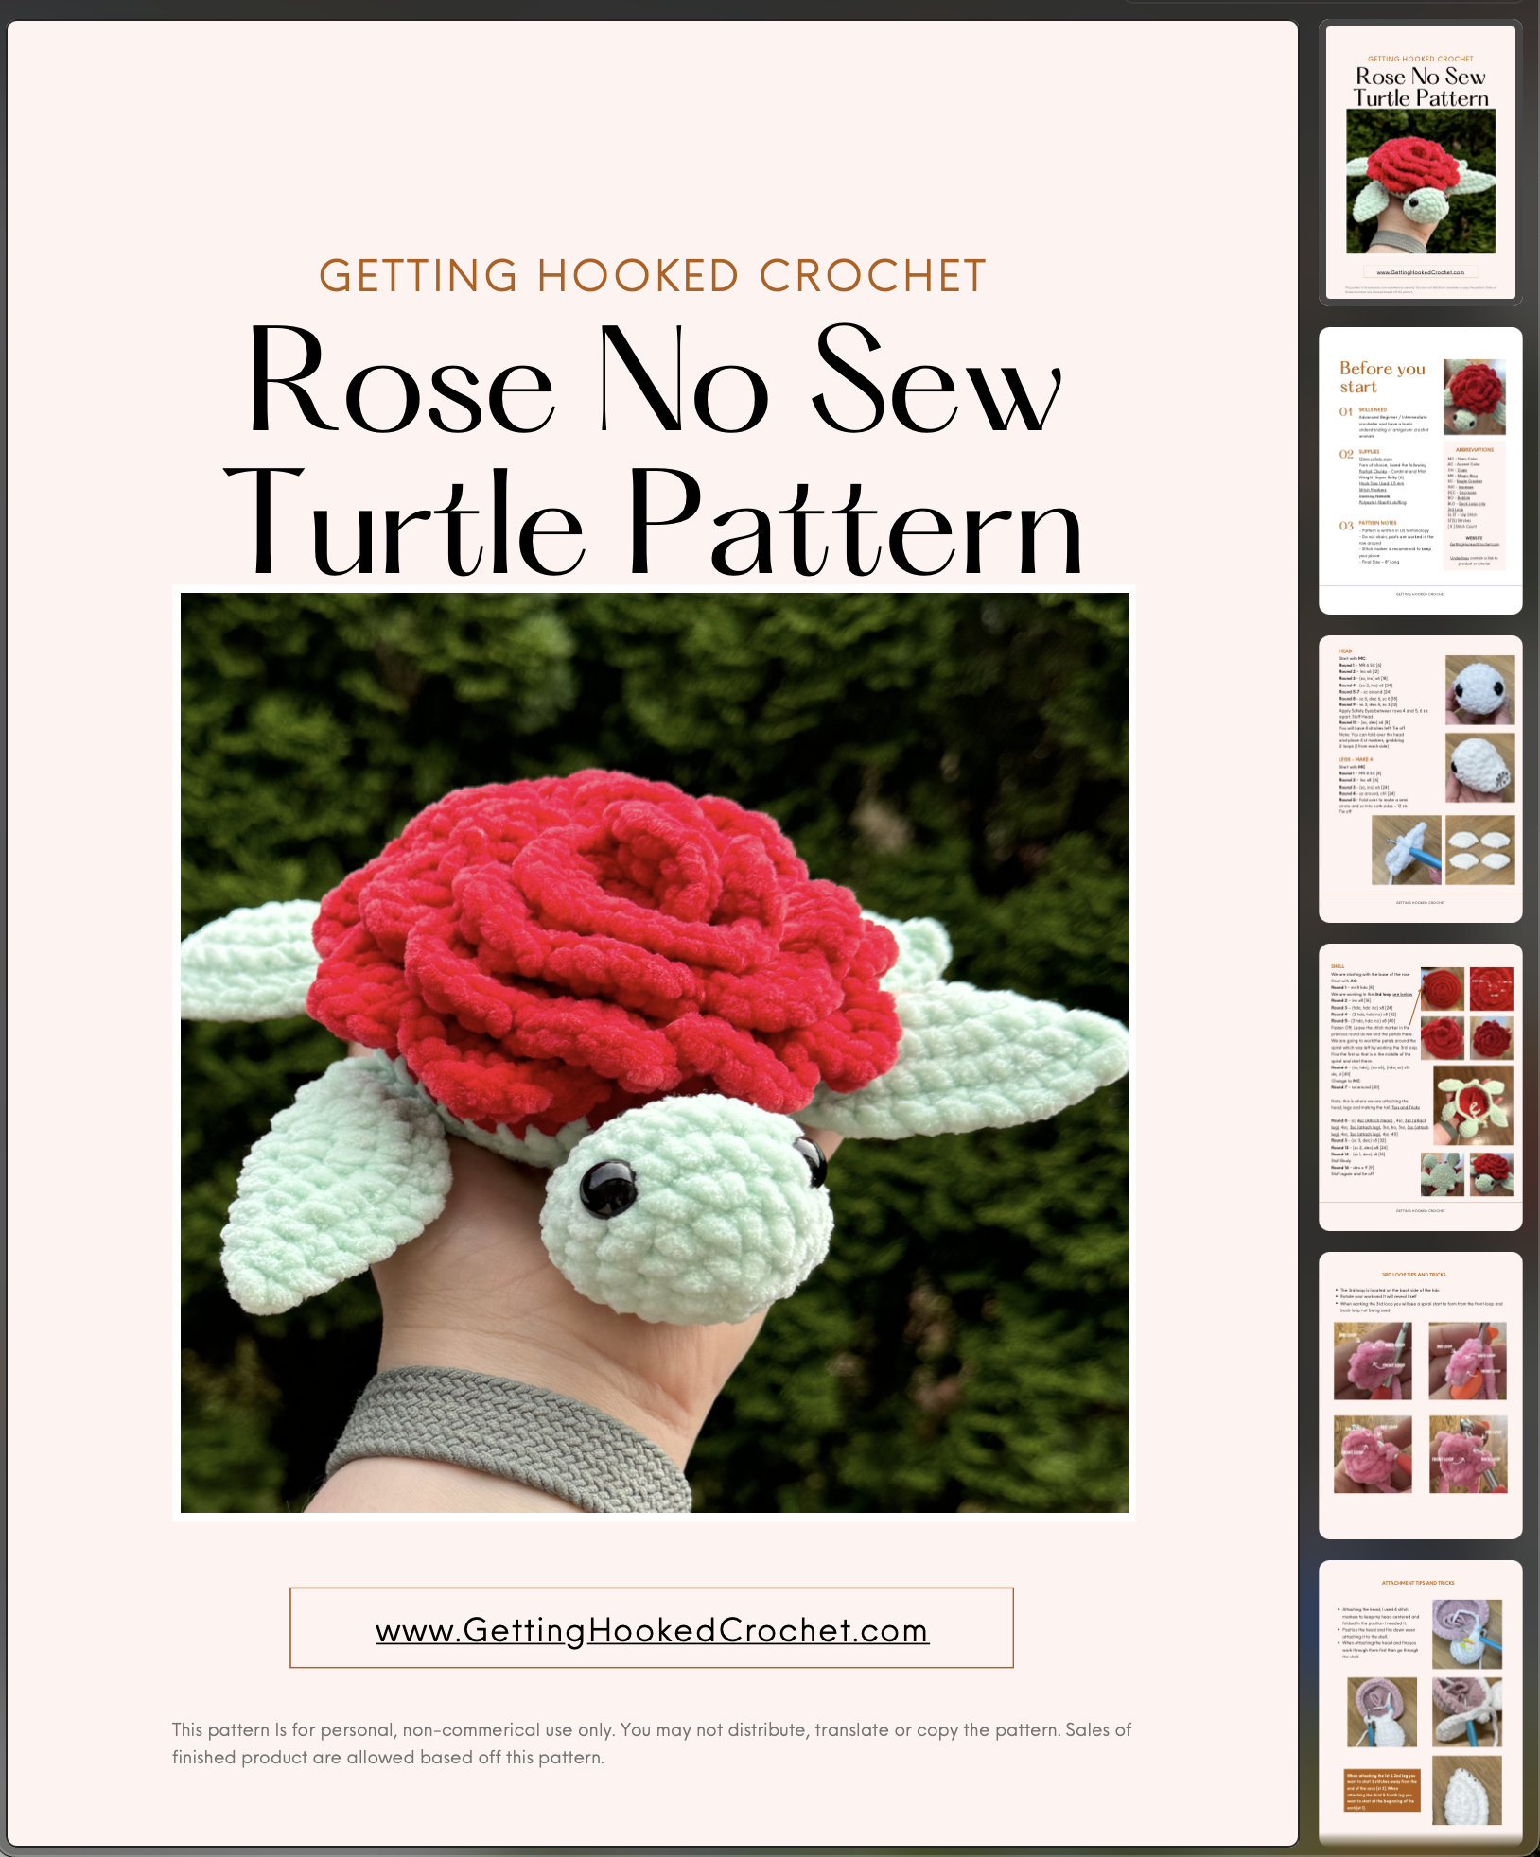Click the 'Turtle Pattern' title text
The height and width of the screenshot is (1857, 1540).
tap(654, 521)
